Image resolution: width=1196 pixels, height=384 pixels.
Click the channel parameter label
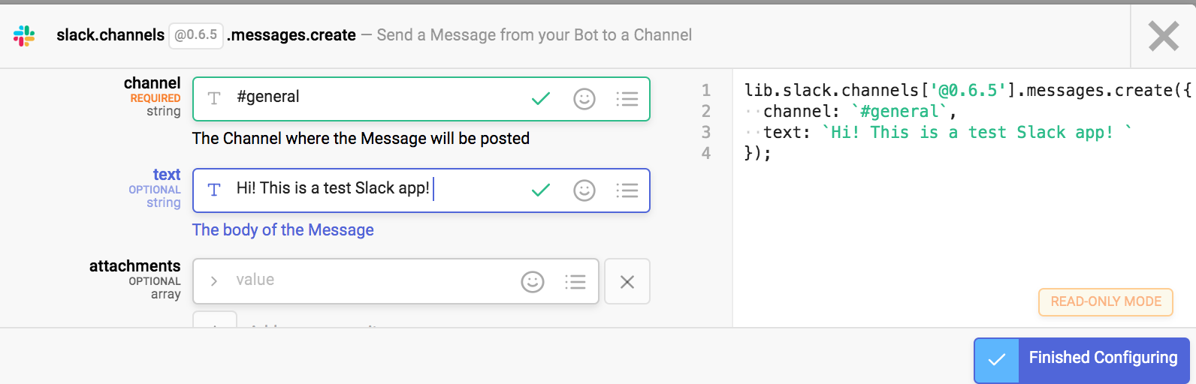[153, 83]
